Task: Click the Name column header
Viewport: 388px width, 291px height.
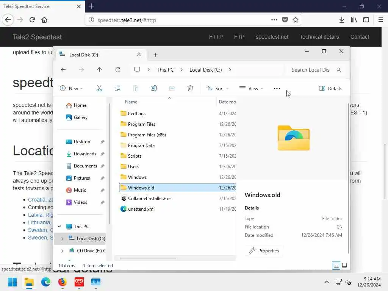Action: tap(131, 102)
